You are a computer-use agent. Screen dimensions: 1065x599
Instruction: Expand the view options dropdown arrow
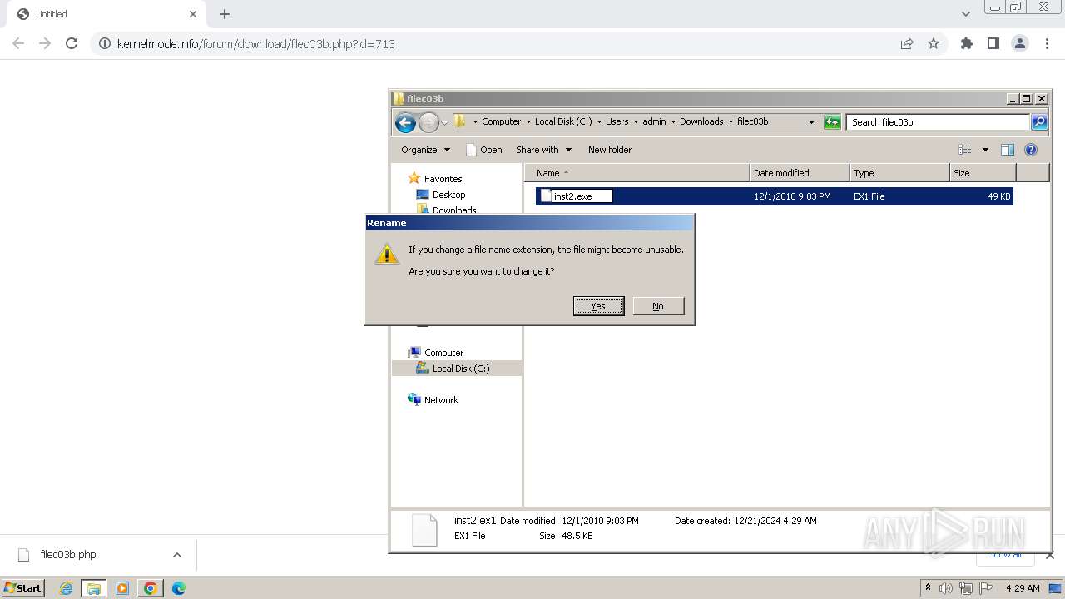click(985, 150)
